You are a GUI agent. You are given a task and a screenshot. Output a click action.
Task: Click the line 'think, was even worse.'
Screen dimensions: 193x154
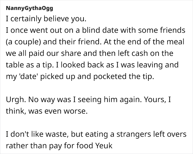pyautogui.click(x=47, y=111)
